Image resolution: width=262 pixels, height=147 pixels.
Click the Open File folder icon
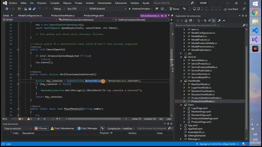tap(25, 9)
